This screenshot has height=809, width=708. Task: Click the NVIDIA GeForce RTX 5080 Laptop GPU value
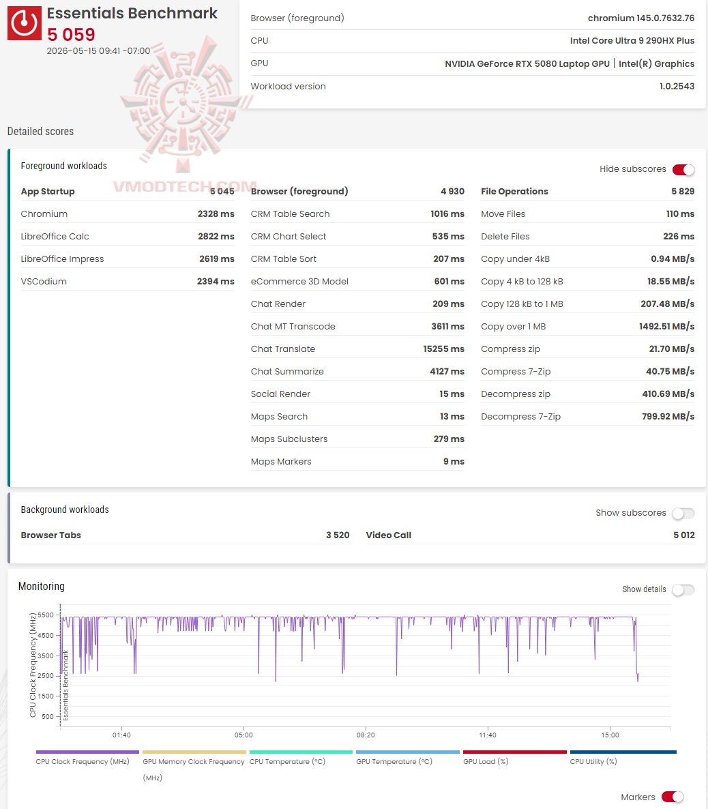pos(527,64)
